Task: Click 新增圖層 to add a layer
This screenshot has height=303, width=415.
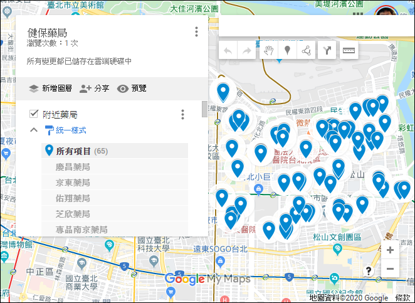Action: [x=50, y=88]
